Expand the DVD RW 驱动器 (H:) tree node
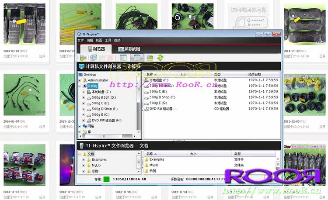The image size is (328, 200). [x=84, y=121]
